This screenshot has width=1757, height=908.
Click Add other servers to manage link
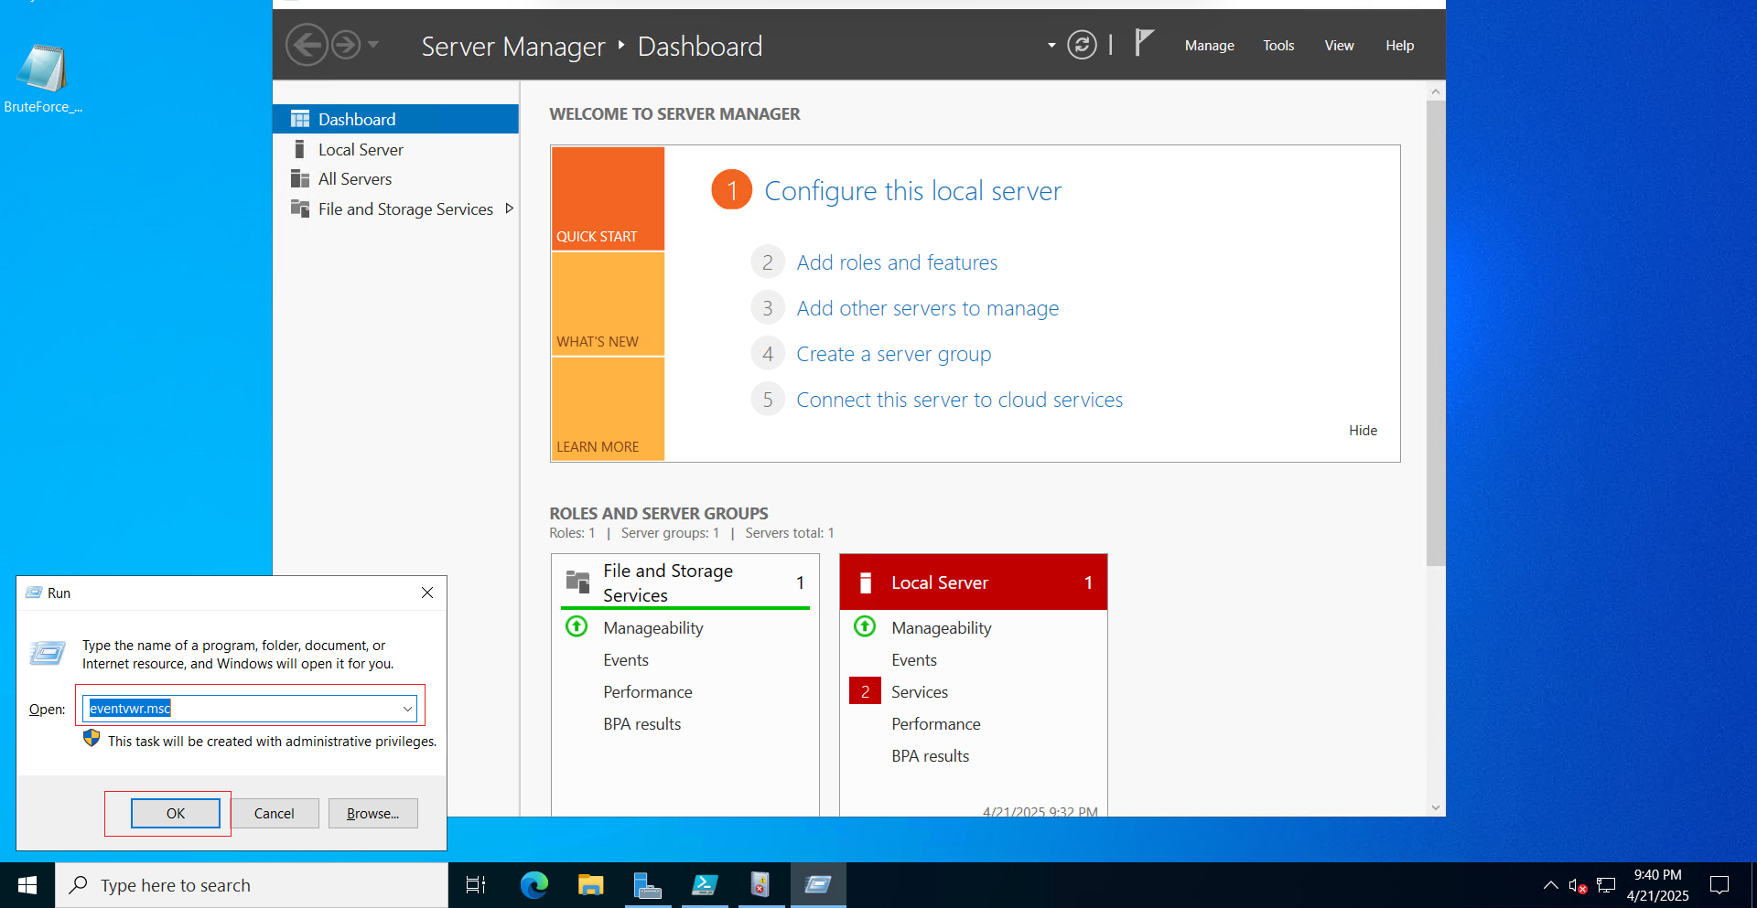(x=927, y=308)
